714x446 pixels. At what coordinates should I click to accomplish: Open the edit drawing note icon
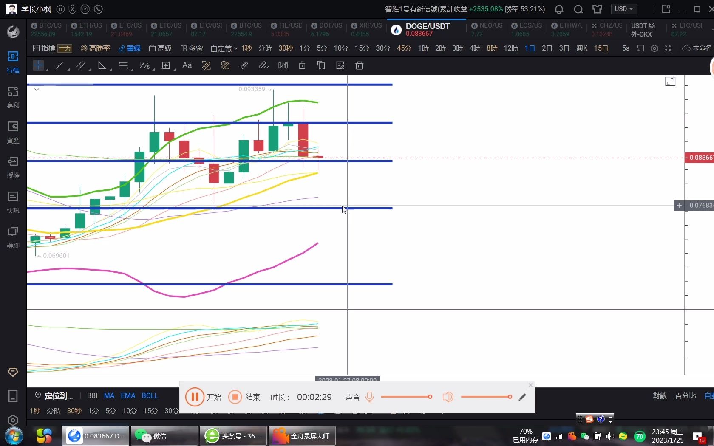tap(340, 65)
